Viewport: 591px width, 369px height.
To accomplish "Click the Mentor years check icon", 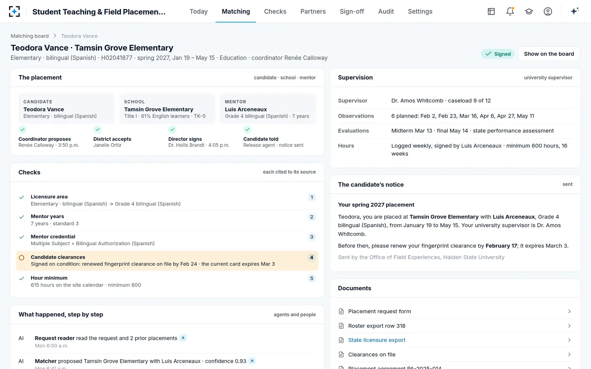I will [x=22, y=217].
